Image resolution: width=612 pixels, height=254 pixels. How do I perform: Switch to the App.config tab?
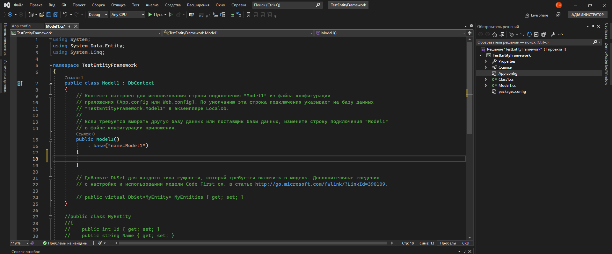[x=21, y=26]
